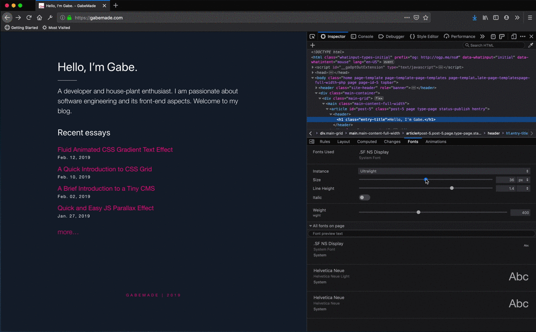Collapse the All fonts on page section
The height and width of the screenshot is (332, 536).
(x=310, y=226)
